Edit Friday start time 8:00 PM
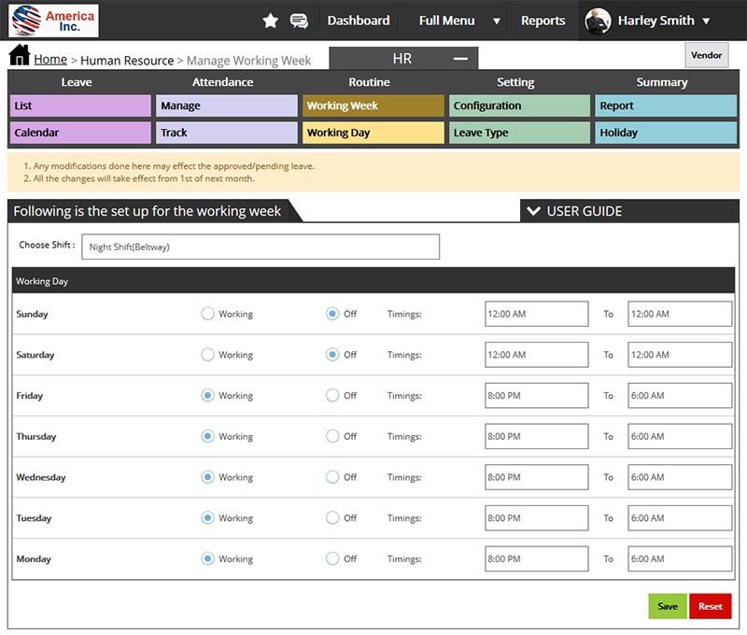 tap(536, 395)
